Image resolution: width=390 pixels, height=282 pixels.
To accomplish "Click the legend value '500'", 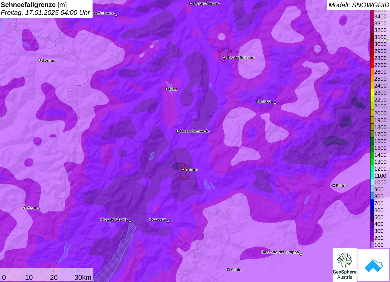I will (x=379, y=217).
